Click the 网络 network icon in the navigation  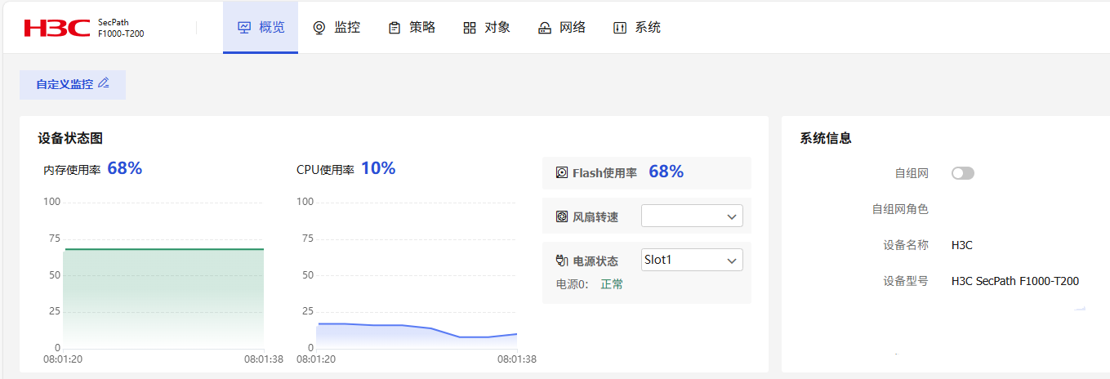(545, 28)
